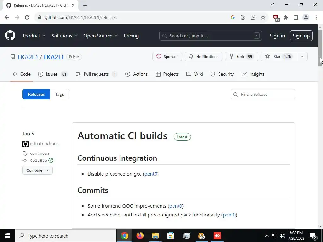Select the Releases button
The image size is (323, 242).
pyautogui.click(x=36, y=94)
